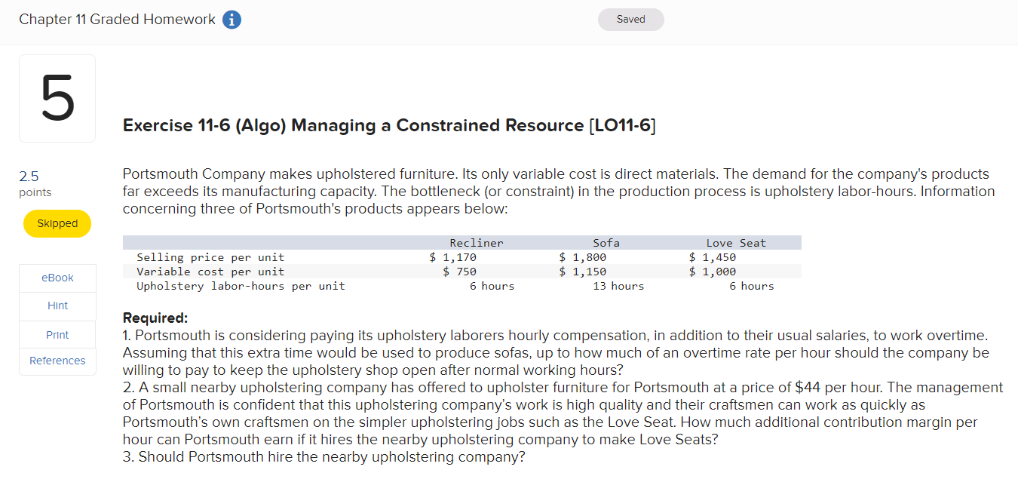This screenshot has width=1018, height=479.
Task: Click the info icon beside the homework title
Action: 231,20
